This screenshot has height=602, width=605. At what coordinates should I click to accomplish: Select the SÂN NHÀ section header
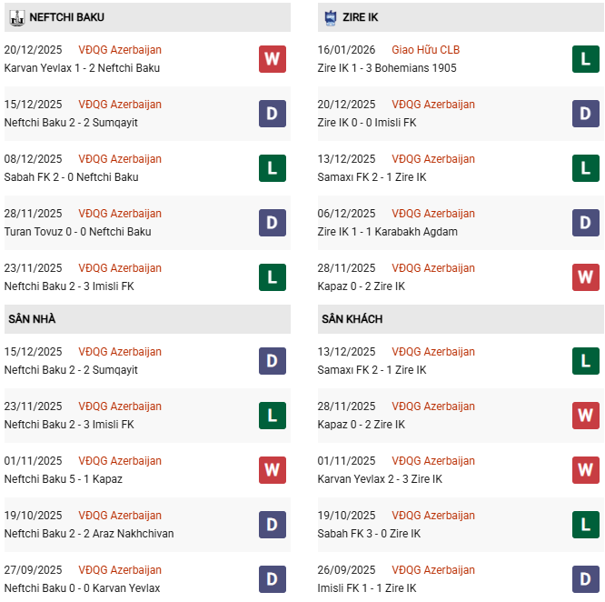click(32, 319)
